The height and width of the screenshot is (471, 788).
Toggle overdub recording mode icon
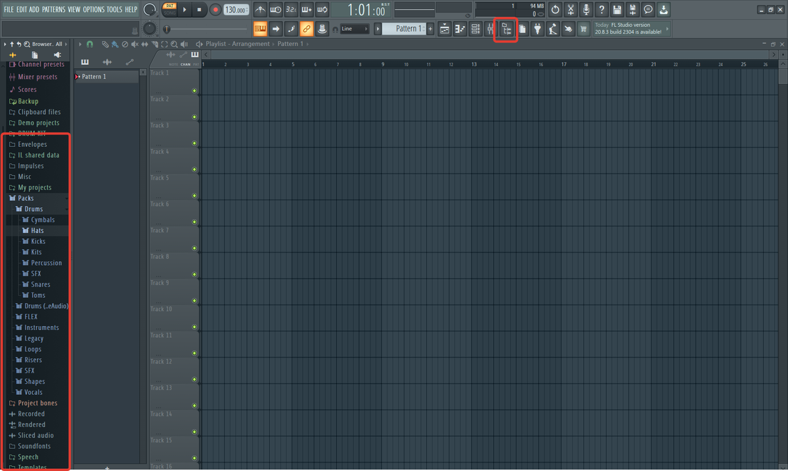point(307,10)
